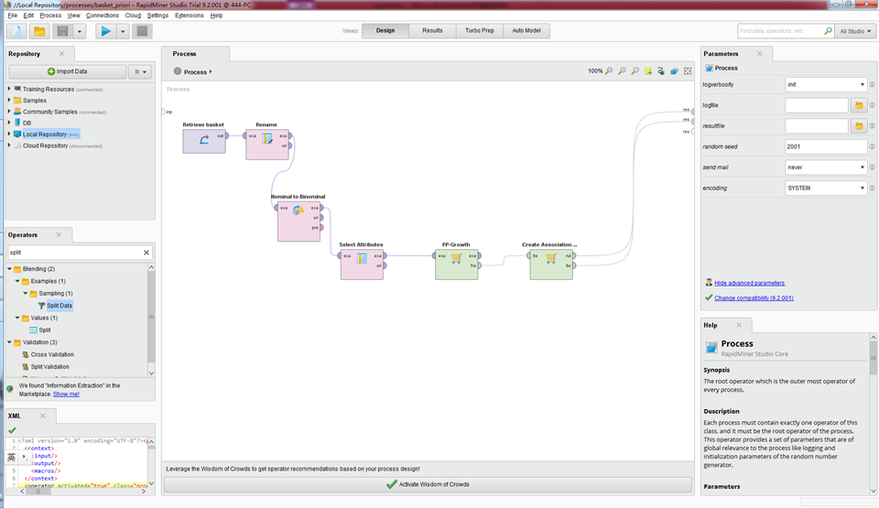Click the Activate Wisdom of Crowds button

click(428, 484)
